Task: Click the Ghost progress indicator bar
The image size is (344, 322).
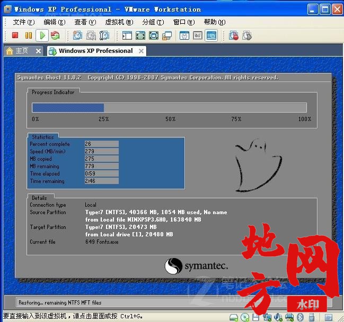Action: [169, 108]
